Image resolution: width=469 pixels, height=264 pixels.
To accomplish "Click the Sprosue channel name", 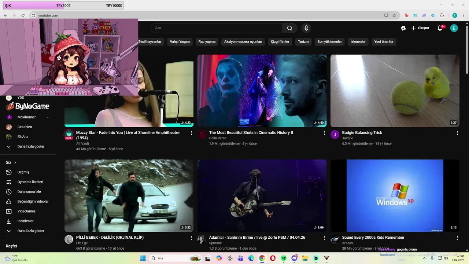I will 216,243.
